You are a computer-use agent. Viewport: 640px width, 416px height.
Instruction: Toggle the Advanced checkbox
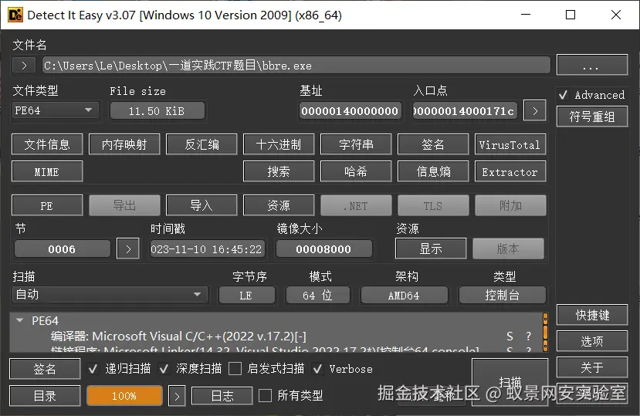564,95
